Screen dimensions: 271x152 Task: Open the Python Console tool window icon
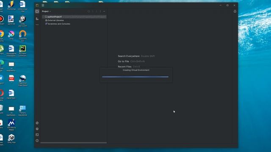click(x=37, y=123)
